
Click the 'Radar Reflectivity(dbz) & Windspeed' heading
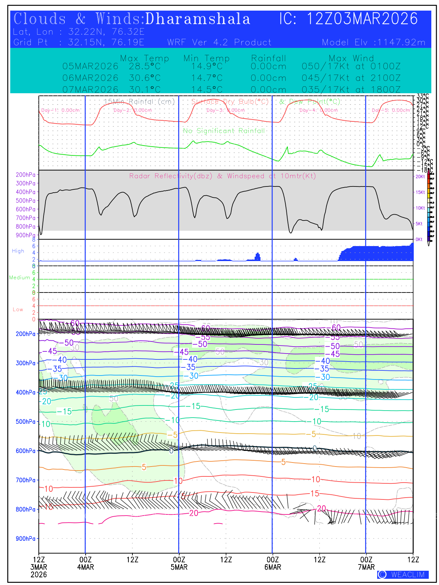[x=222, y=176]
